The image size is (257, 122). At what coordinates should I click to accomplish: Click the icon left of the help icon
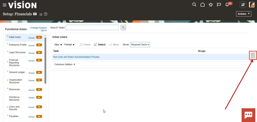(x=41, y=14)
